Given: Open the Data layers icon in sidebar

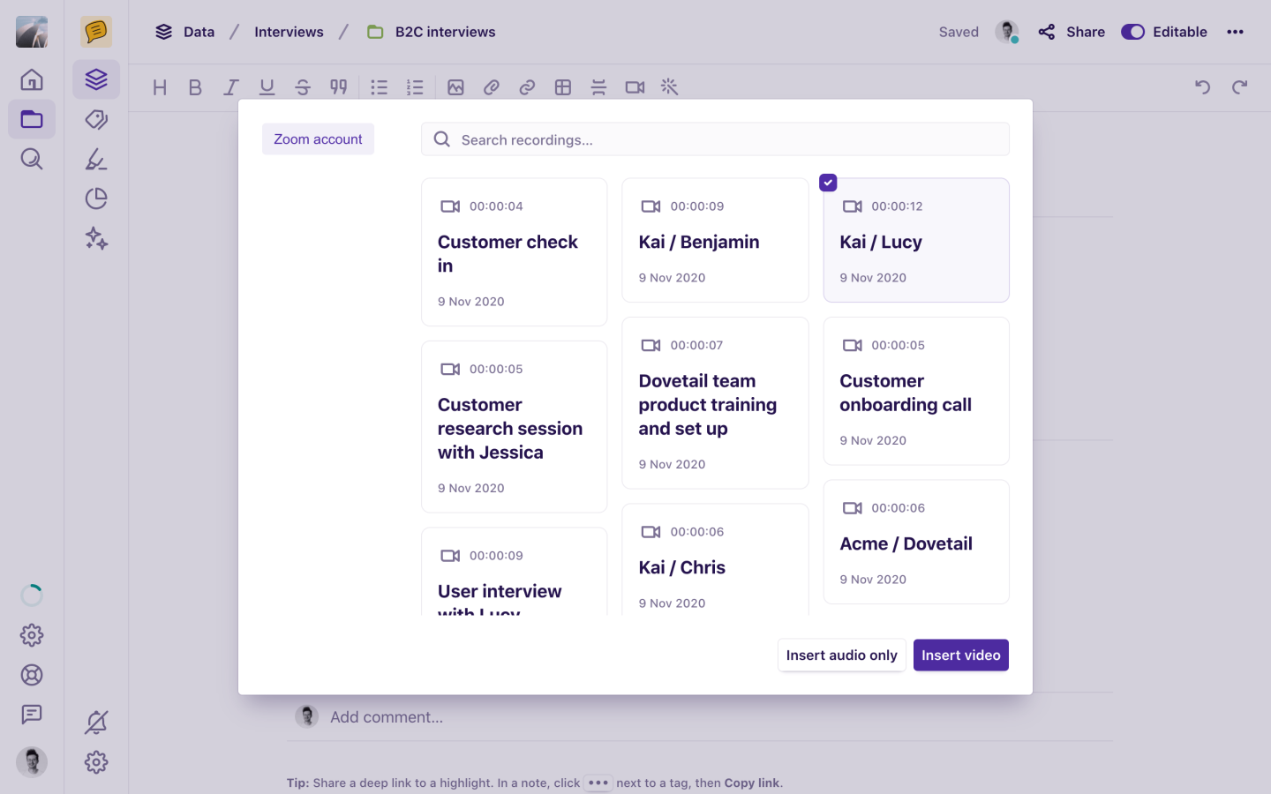Looking at the screenshot, I should pos(96,79).
